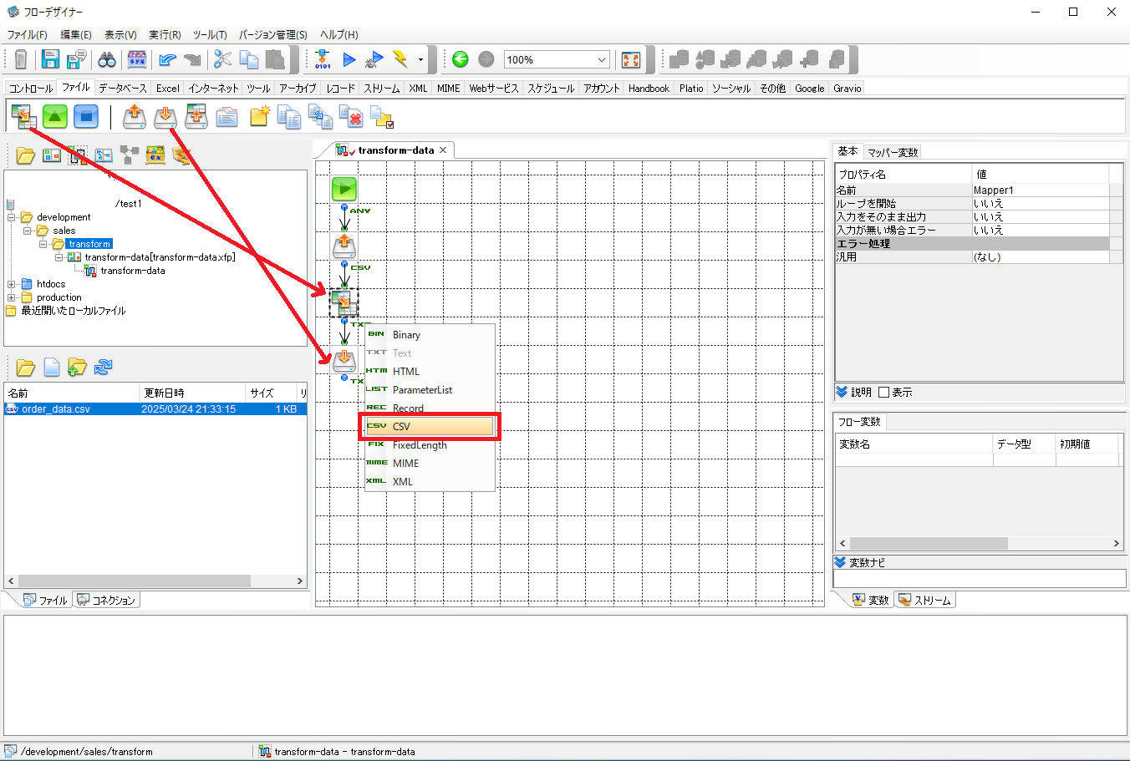The image size is (1130, 761).
Task: Open the 実行(R) menu
Action: [165, 35]
